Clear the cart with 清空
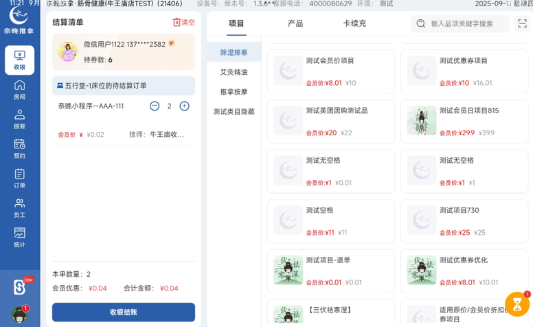Screen dimensions: 533x327 coord(183,22)
